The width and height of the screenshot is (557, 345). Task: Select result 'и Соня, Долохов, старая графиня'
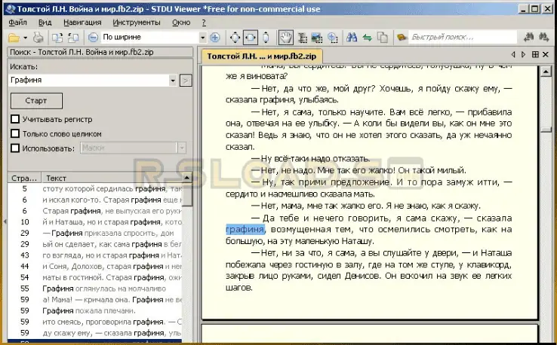point(94,267)
